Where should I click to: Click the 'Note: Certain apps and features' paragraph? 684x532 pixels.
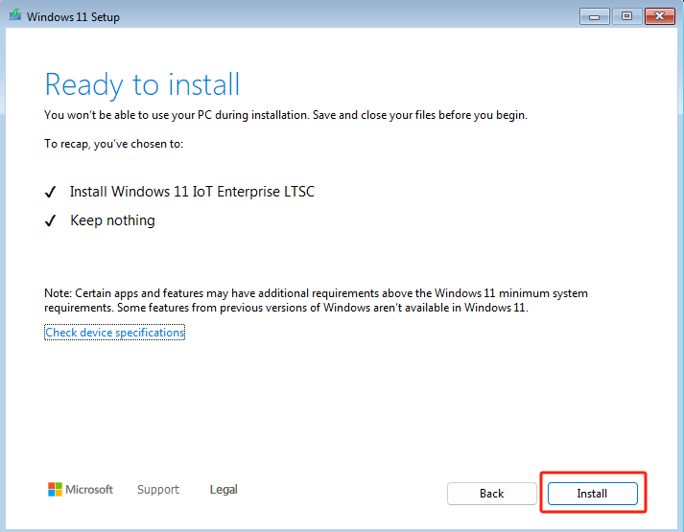317,300
